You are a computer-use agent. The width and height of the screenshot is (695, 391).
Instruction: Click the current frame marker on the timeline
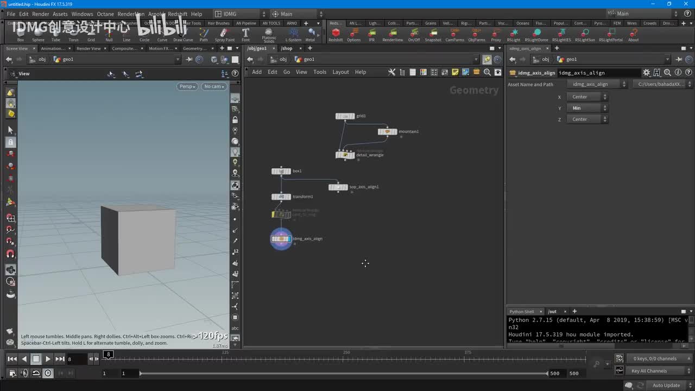click(108, 355)
